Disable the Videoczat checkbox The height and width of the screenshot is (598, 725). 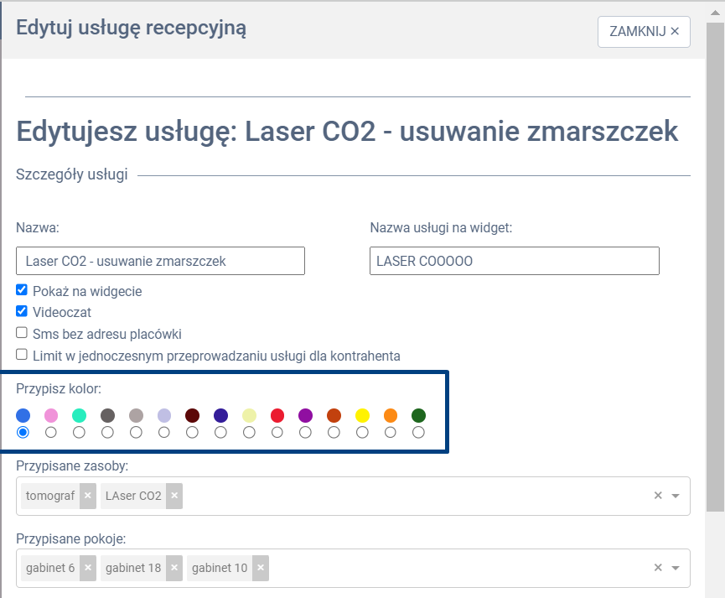[22, 311]
